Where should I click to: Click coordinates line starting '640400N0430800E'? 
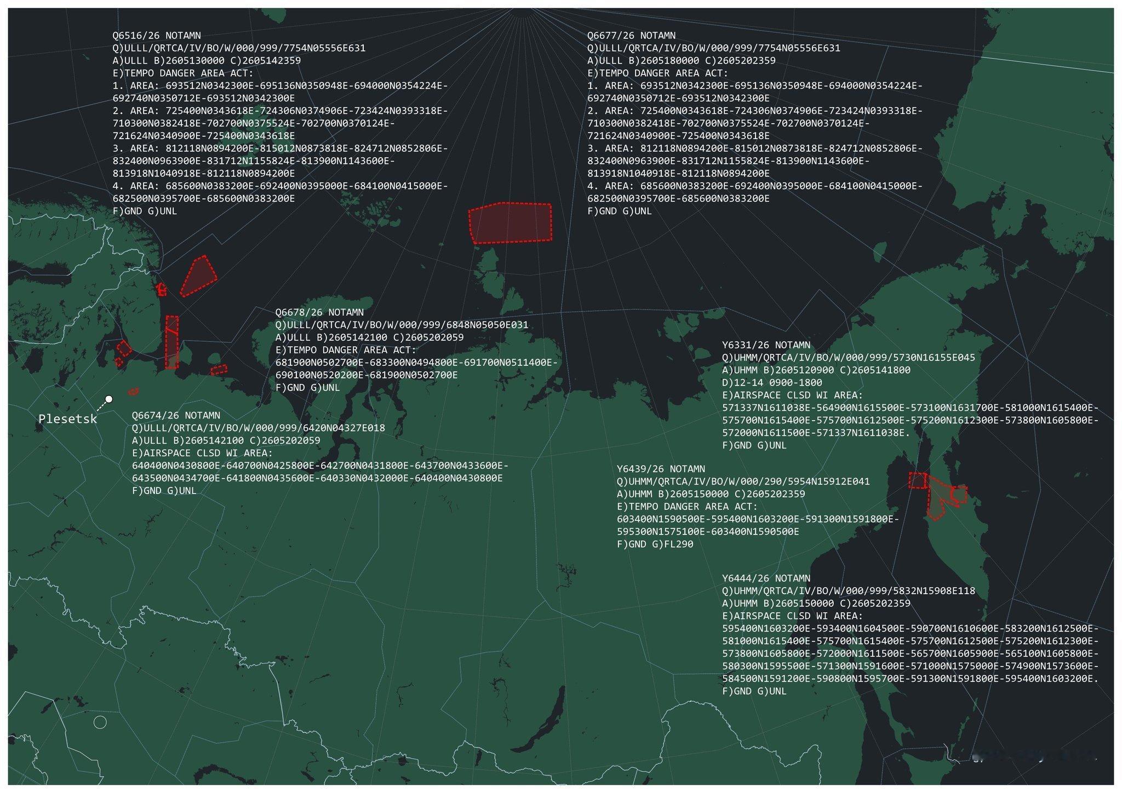pyautogui.click(x=320, y=466)
